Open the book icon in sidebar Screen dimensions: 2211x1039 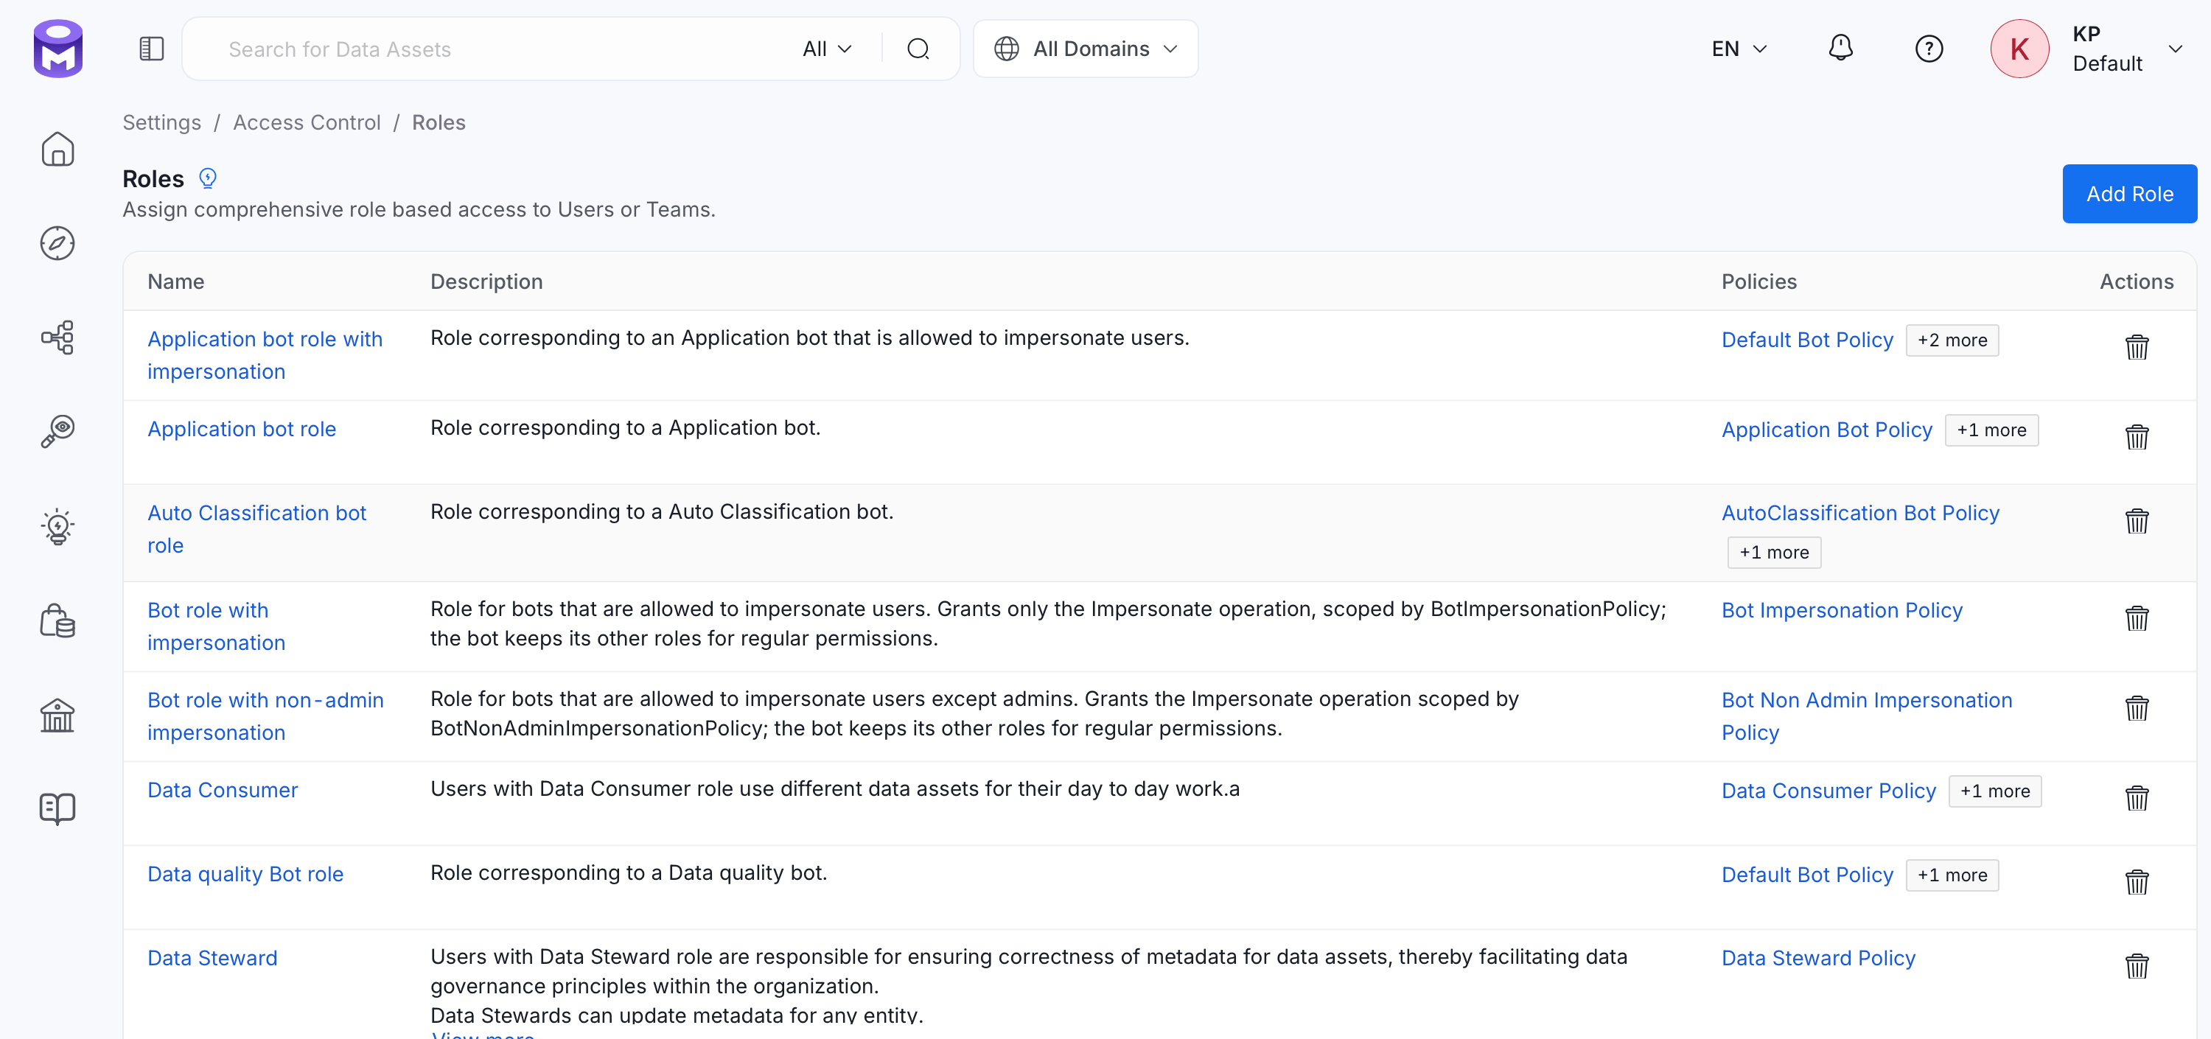point(57,808)
